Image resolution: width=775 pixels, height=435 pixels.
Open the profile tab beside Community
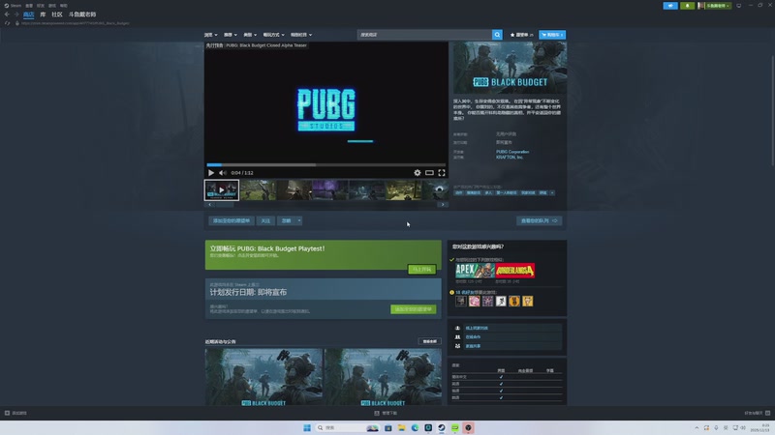click(82, 14)
